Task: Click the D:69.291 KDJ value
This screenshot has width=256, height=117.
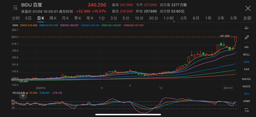Action: click(x=45, y=93)
